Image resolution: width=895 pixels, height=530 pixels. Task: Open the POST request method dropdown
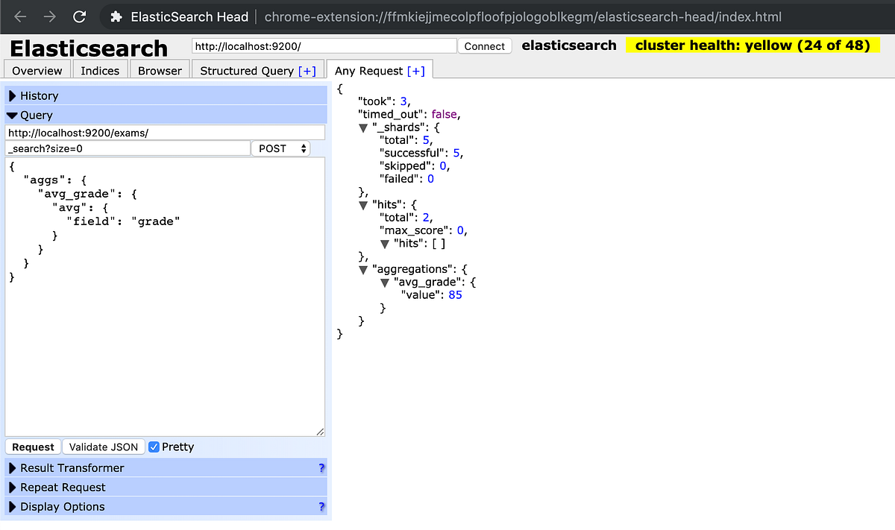(x=280, y=148)
